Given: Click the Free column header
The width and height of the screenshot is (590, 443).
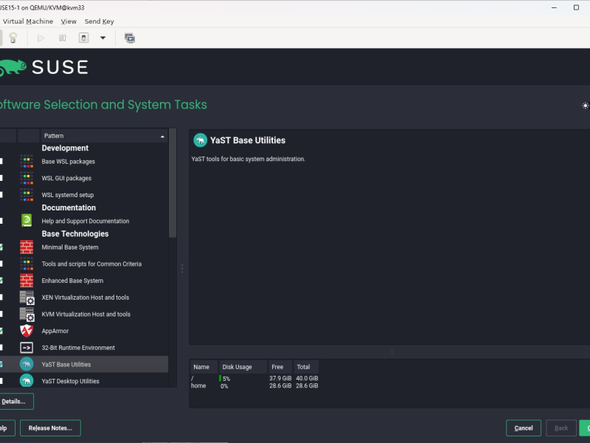Looking at the screenshot, I should [x=280, y=367].
